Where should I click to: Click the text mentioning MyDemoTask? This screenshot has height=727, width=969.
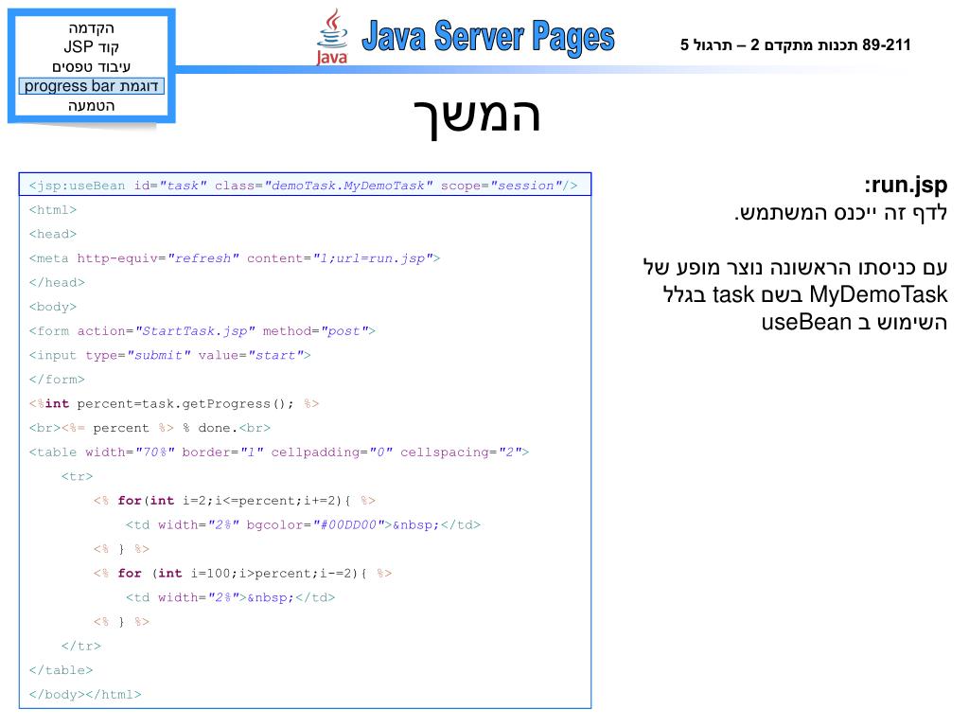[804, 294]
